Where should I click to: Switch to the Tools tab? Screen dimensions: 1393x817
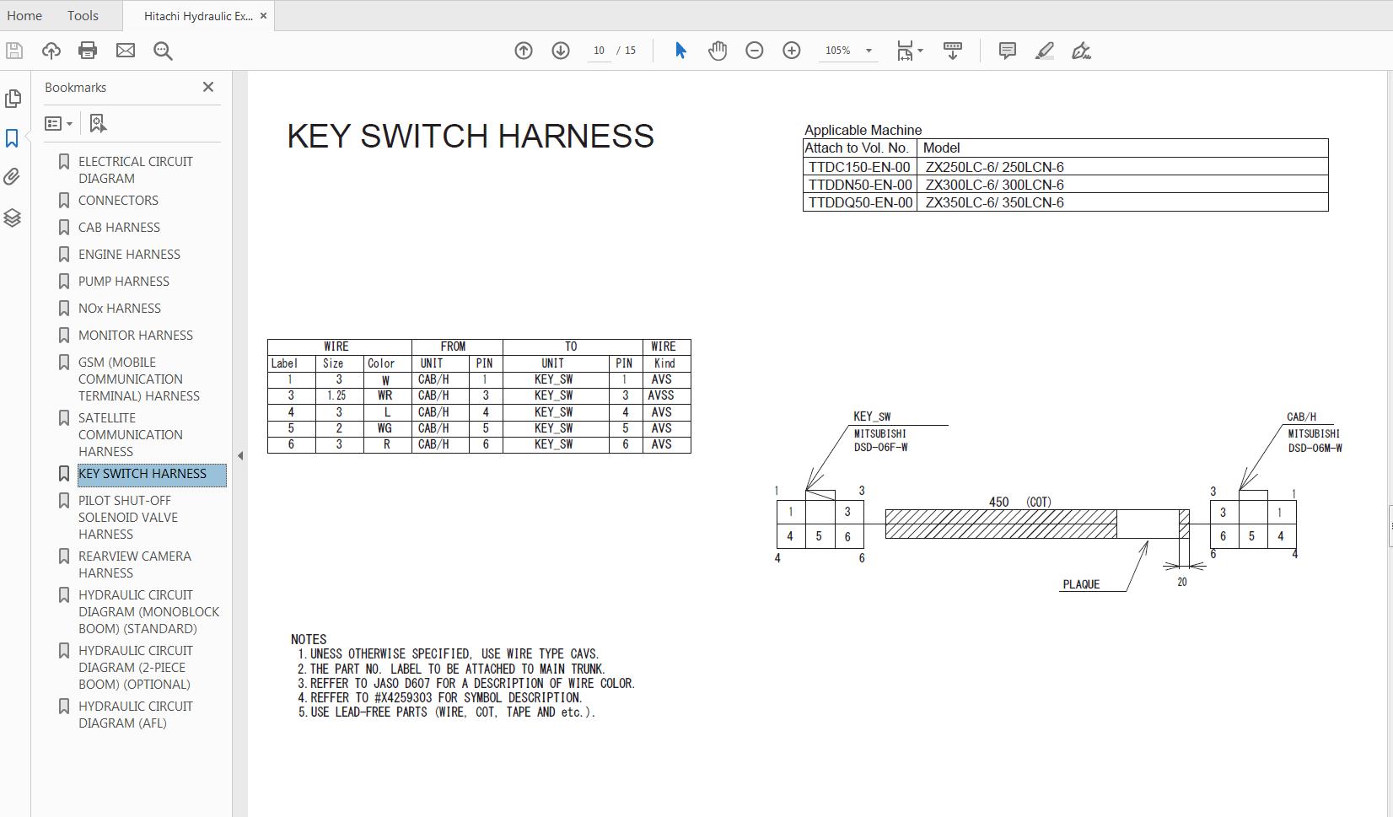(x=82, y=15)
